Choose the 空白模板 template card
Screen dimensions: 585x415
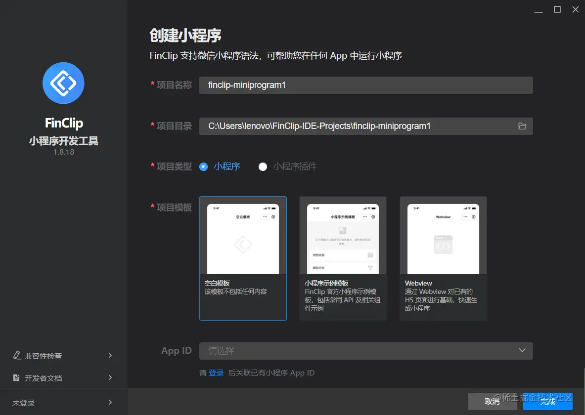[x=243, y=258]
